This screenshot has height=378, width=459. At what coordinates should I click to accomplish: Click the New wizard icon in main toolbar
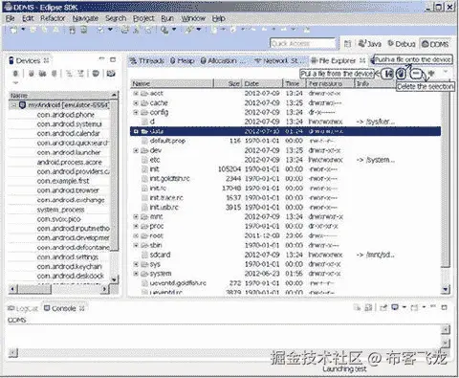tap(13, 30)
